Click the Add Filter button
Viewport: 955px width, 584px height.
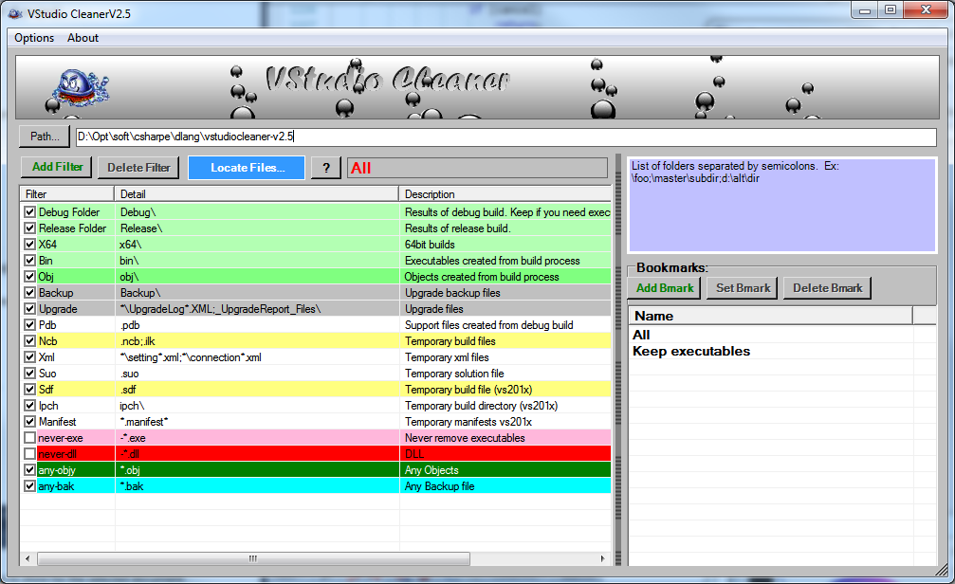pos(57,167)
